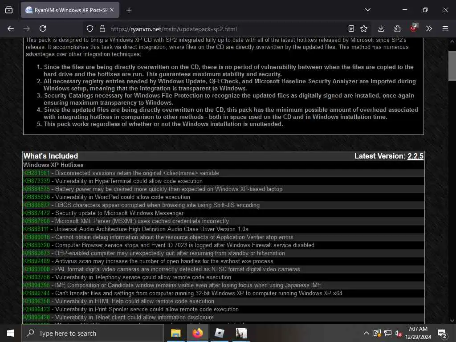Open the KB887606 hotfix link
Viewport: 456px width, 342px height.
pos(37,221)
